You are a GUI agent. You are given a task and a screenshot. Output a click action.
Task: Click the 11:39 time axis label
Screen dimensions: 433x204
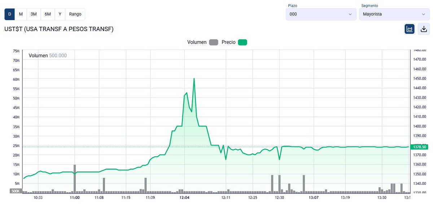pos(150,198)
